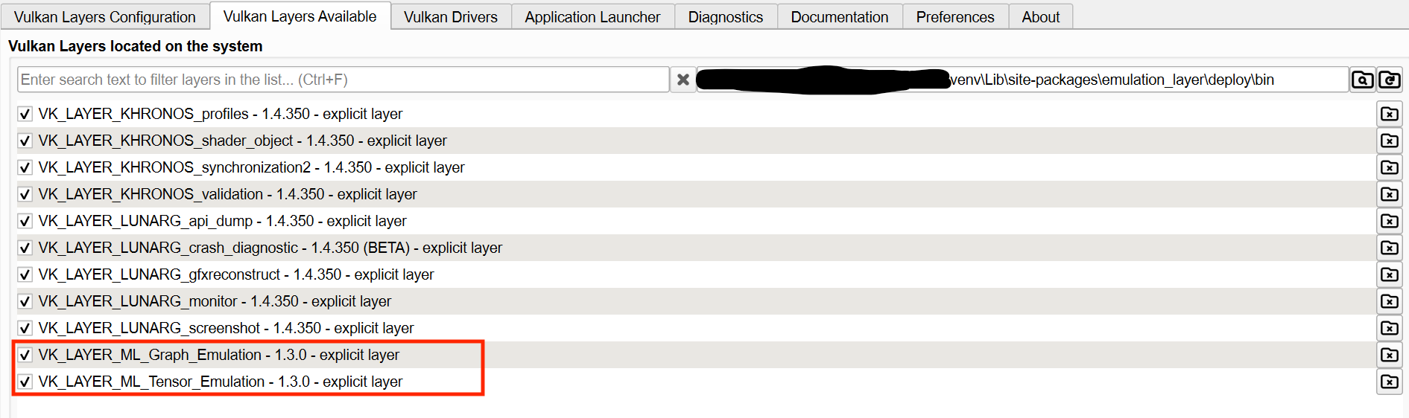This screenshot has width=1409, height=418.
Task: Remove folder for VK_LAYER_KHRONOS_profiles
Action: [1390, 114]
